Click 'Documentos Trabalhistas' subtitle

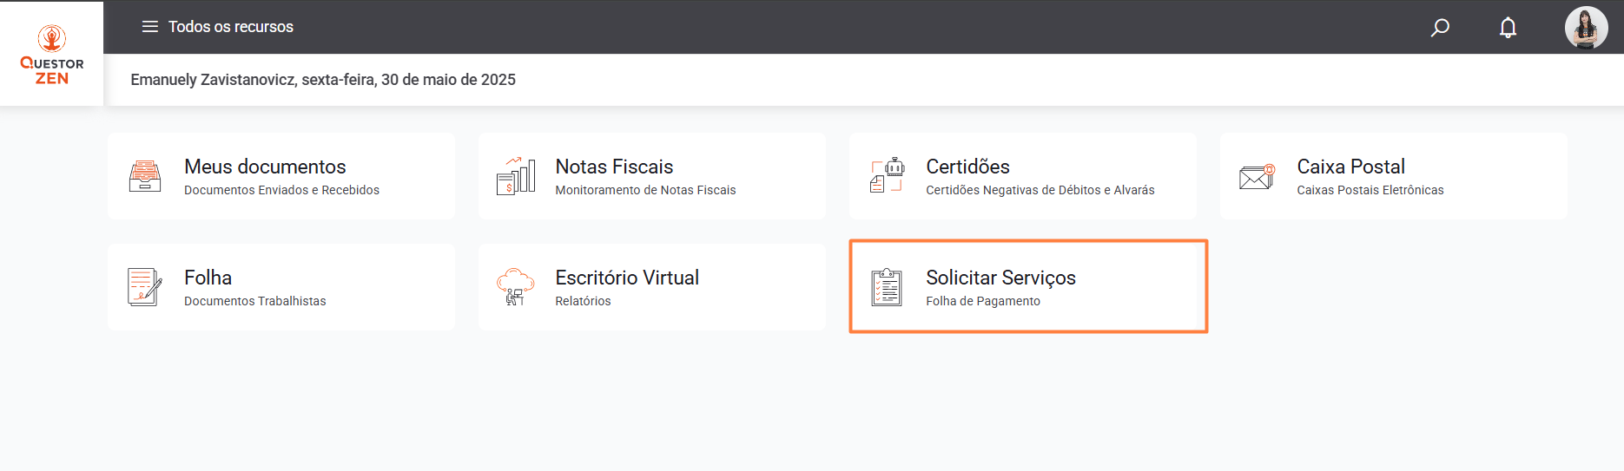click(x=255, y=301)
